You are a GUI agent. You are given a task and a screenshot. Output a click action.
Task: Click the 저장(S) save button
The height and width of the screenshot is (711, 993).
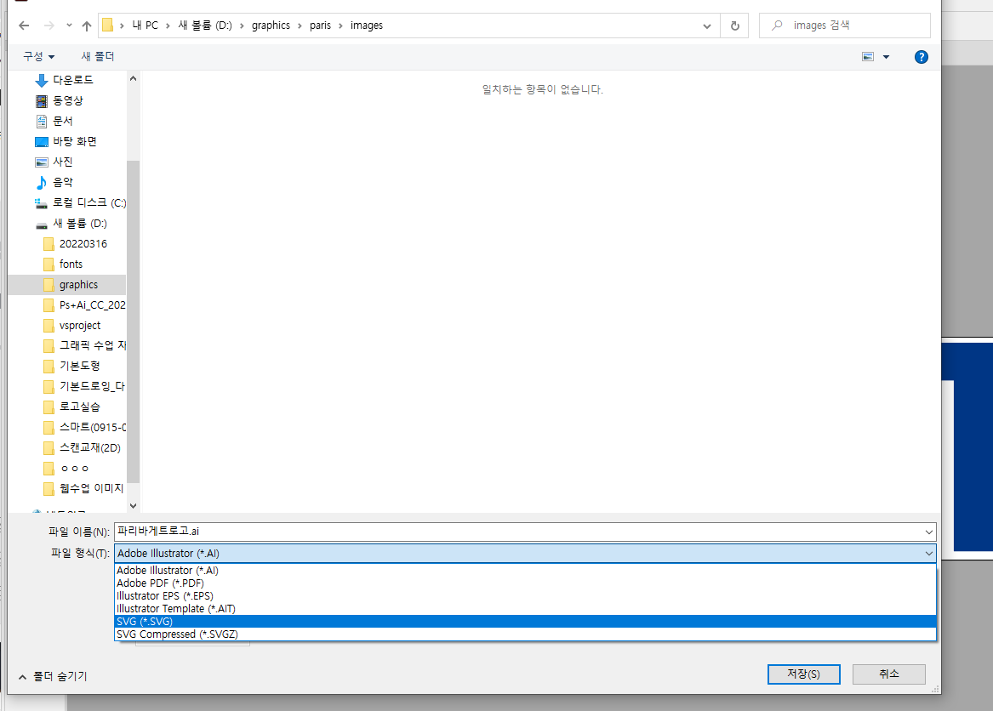(x=803, y=674)
